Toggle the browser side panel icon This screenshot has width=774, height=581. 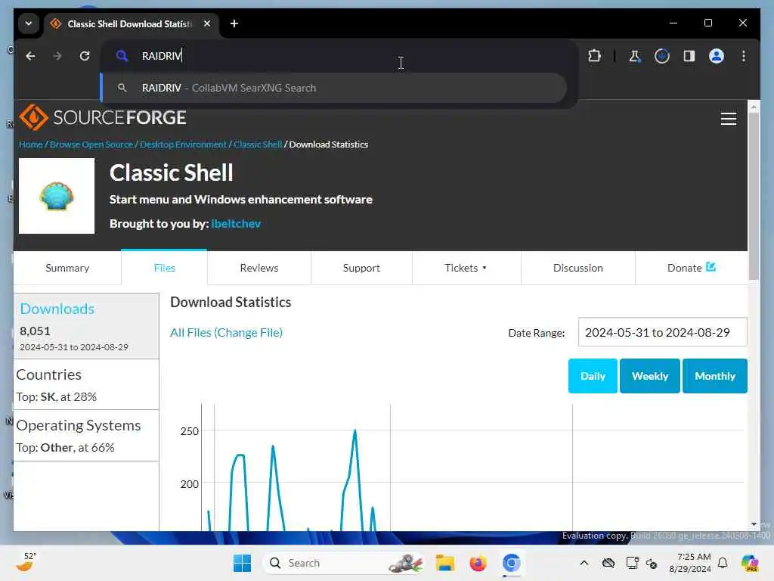[x=689, y=56]
